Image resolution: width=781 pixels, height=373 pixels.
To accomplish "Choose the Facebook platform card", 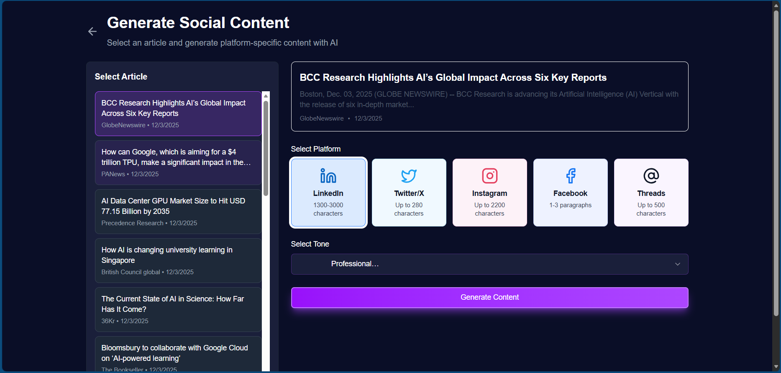I will (570, 193).
